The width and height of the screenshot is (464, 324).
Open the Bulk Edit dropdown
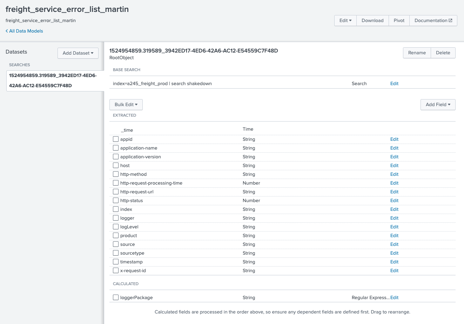click(126, 105)
